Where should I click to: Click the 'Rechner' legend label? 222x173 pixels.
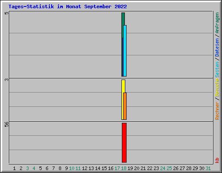[x=217, y=111]
